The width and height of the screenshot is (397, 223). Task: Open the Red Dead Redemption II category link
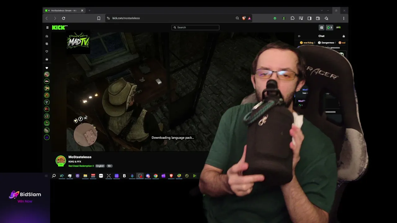tap(81, 166)
